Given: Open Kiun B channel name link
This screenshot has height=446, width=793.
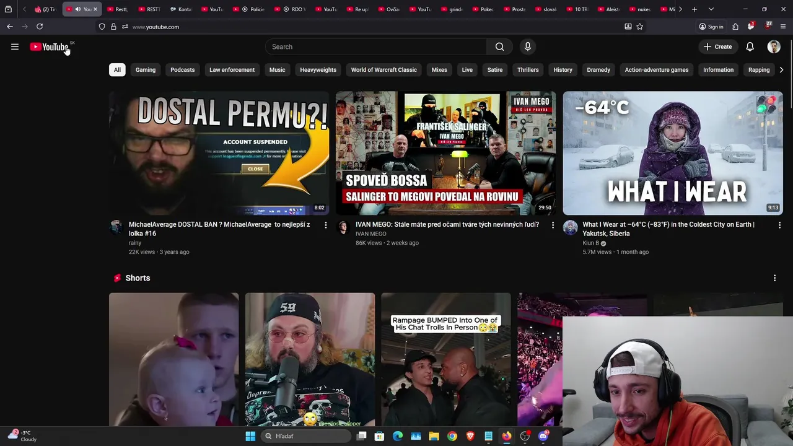Looking at the screenshot, I should pyautogui.click(x=590, y=243).
